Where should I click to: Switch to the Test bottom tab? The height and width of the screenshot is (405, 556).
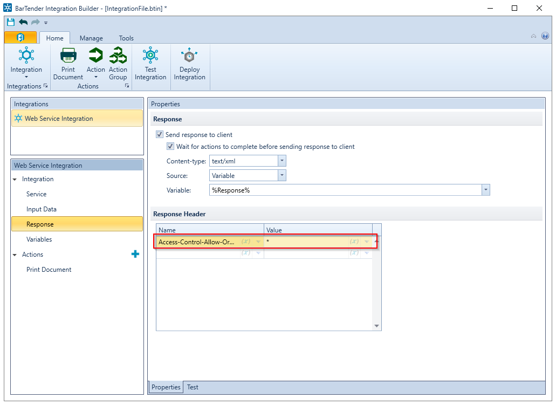(x=193, y=387)
